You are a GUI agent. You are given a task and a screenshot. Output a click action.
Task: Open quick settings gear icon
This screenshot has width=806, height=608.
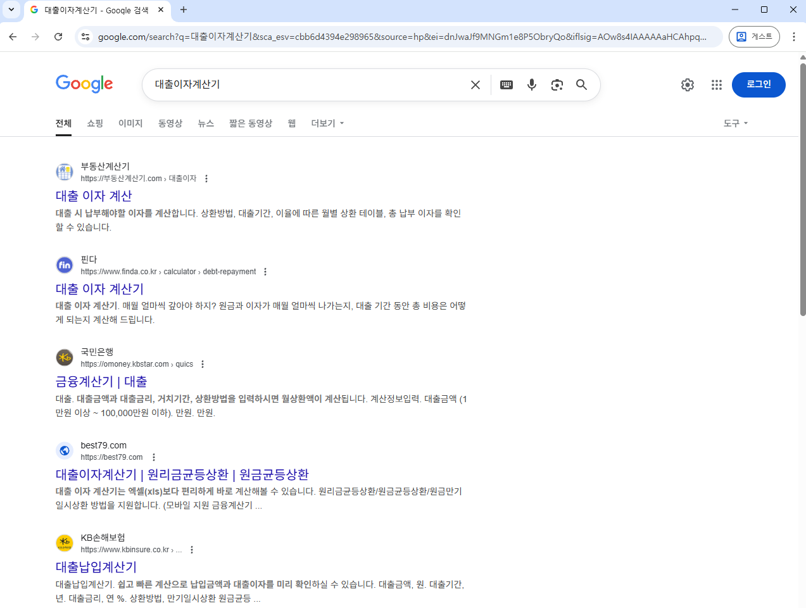click(x=688, y=85)
